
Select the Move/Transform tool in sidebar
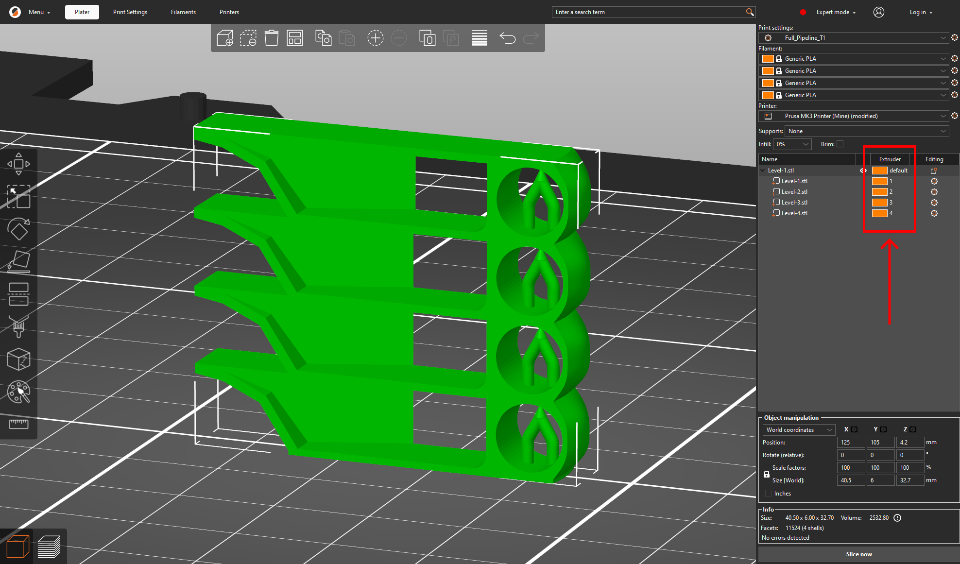(x=17, y=164)
